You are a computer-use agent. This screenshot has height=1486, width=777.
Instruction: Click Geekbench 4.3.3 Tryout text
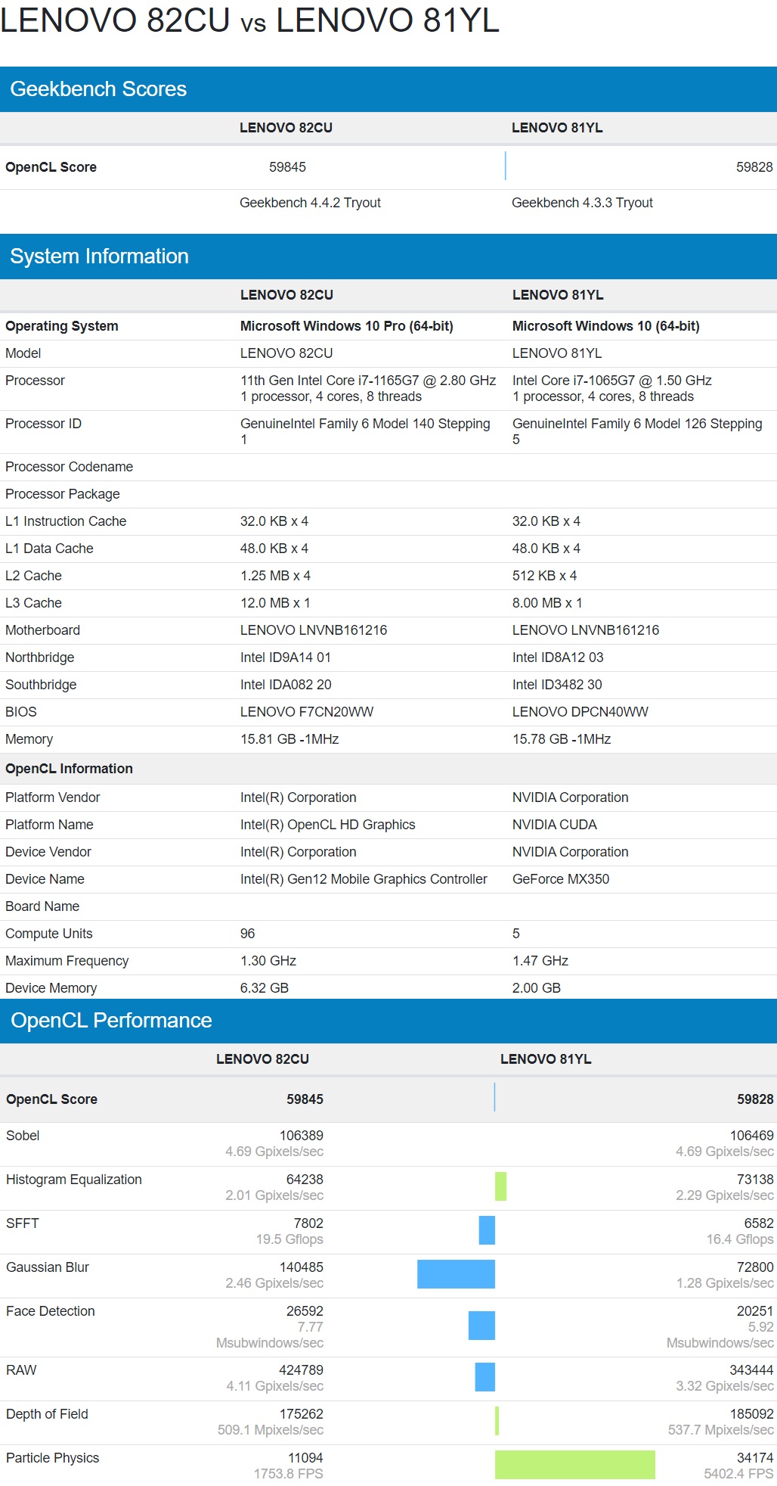(x=582, y=203)
